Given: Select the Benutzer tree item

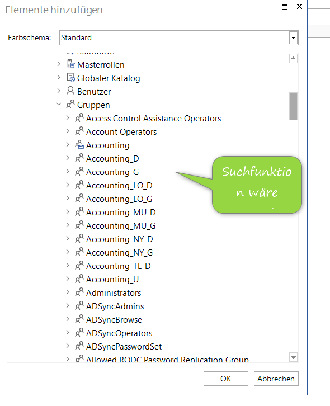Looking at the screenshot, I should pyautogui.click(x=94, y=92).
